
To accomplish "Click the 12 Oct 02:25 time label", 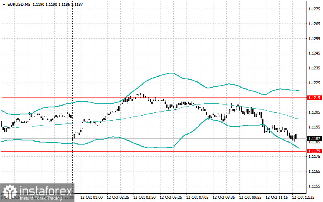I will pyautogui.click(x=118, y=197).
